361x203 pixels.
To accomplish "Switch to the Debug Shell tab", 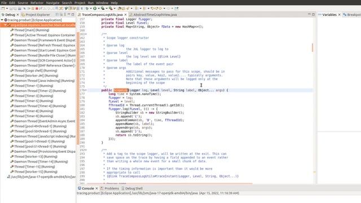I will tap(132, 188).
